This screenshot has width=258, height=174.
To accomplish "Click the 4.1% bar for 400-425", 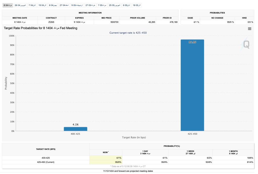I will pyautogui.click(x=75, y=129).
